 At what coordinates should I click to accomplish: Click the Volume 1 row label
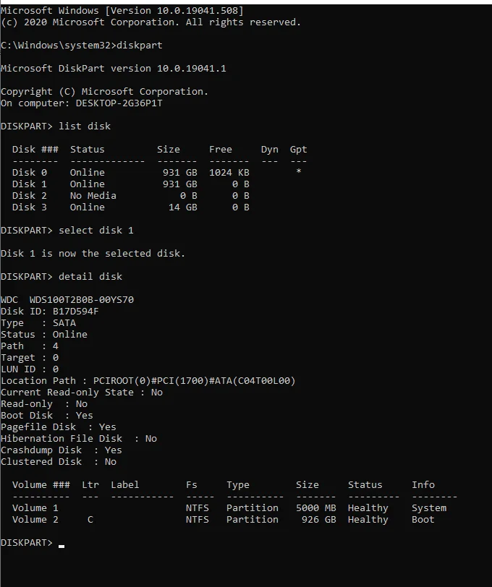click(x=35, y=508)
